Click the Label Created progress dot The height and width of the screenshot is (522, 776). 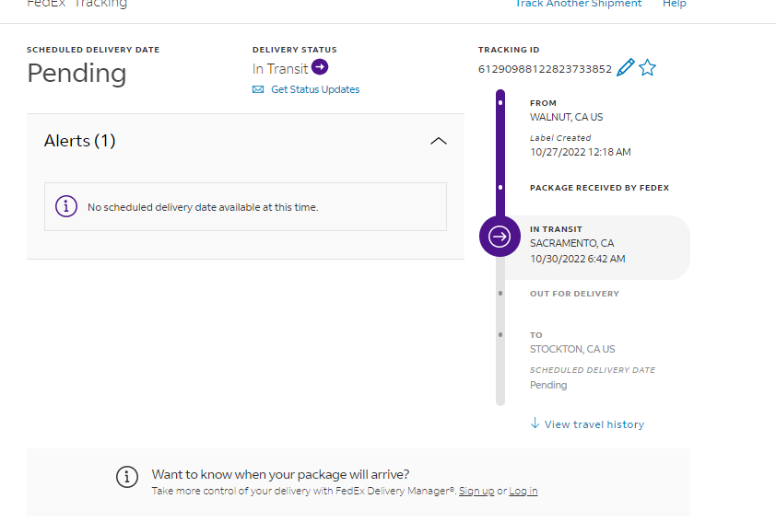(500, 102)
